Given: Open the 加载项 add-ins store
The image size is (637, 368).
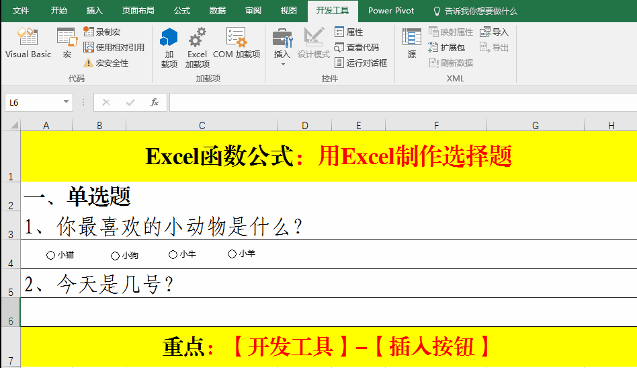Looking at the screenshot, I should (169, 48).
